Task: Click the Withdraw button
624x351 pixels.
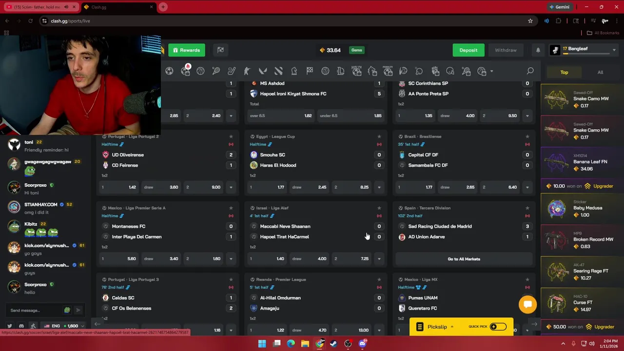Action: click(506, 50)
